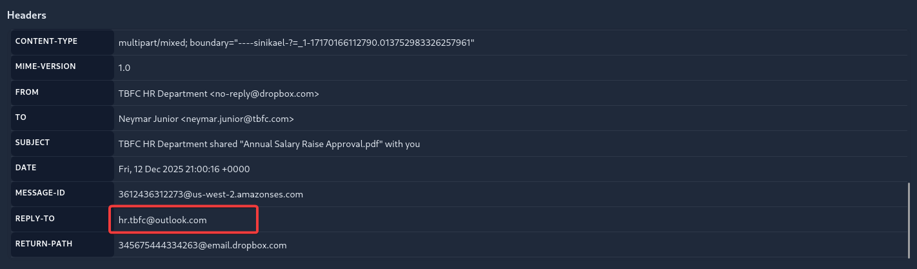This screenshot has height=269, width=917.
Task: Click the multipart/mixed boundary value
Action: point(297,43)
